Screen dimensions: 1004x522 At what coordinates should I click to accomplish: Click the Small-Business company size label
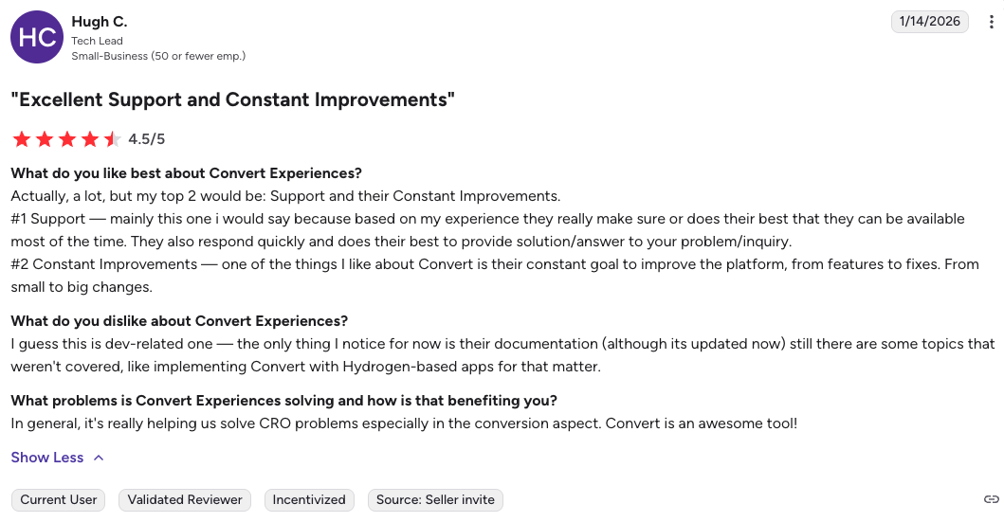click(158, 56)
